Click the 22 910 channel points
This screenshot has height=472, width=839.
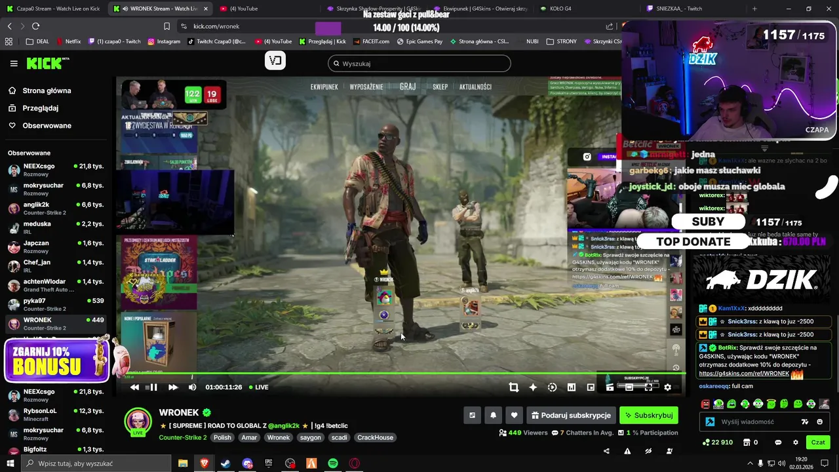click(x=717, y=442)
